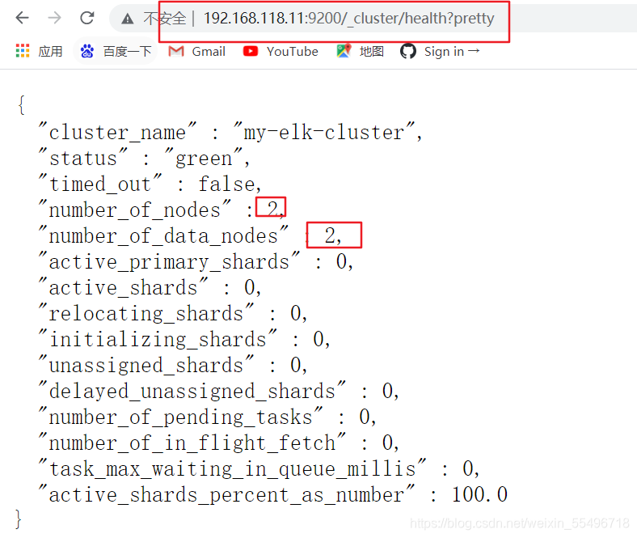Click the closing curly brace of JSON

pos(19,519)
